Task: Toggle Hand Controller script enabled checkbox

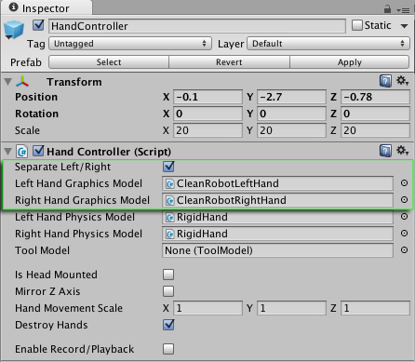Action: click(38, 151)
